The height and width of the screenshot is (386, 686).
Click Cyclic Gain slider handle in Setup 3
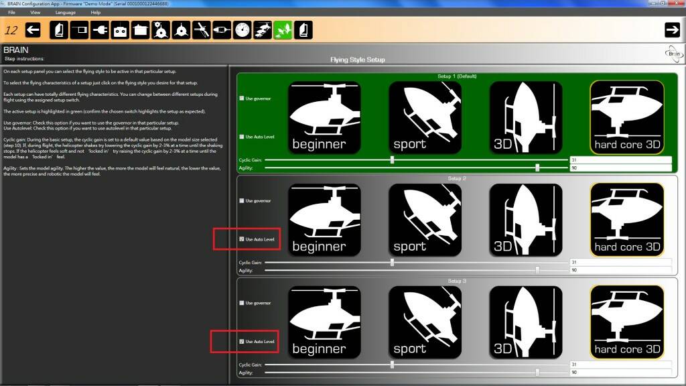(392, 365)
